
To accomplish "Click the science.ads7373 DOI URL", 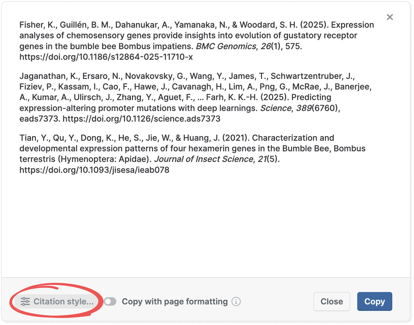I will click(142, 119).
